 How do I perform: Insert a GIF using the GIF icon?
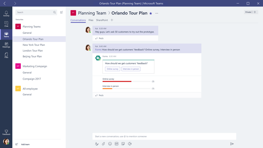click(x=116, y=144)
